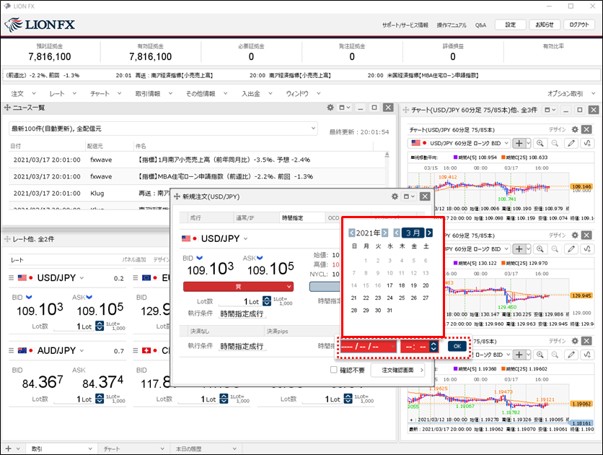Open window layout dropdown in chart panel header
The image size is (603, 455).
550,110
